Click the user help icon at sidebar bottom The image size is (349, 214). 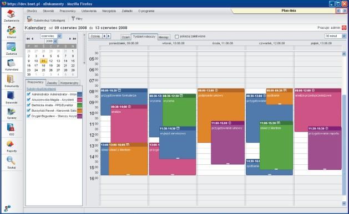(x=7, y=208)
